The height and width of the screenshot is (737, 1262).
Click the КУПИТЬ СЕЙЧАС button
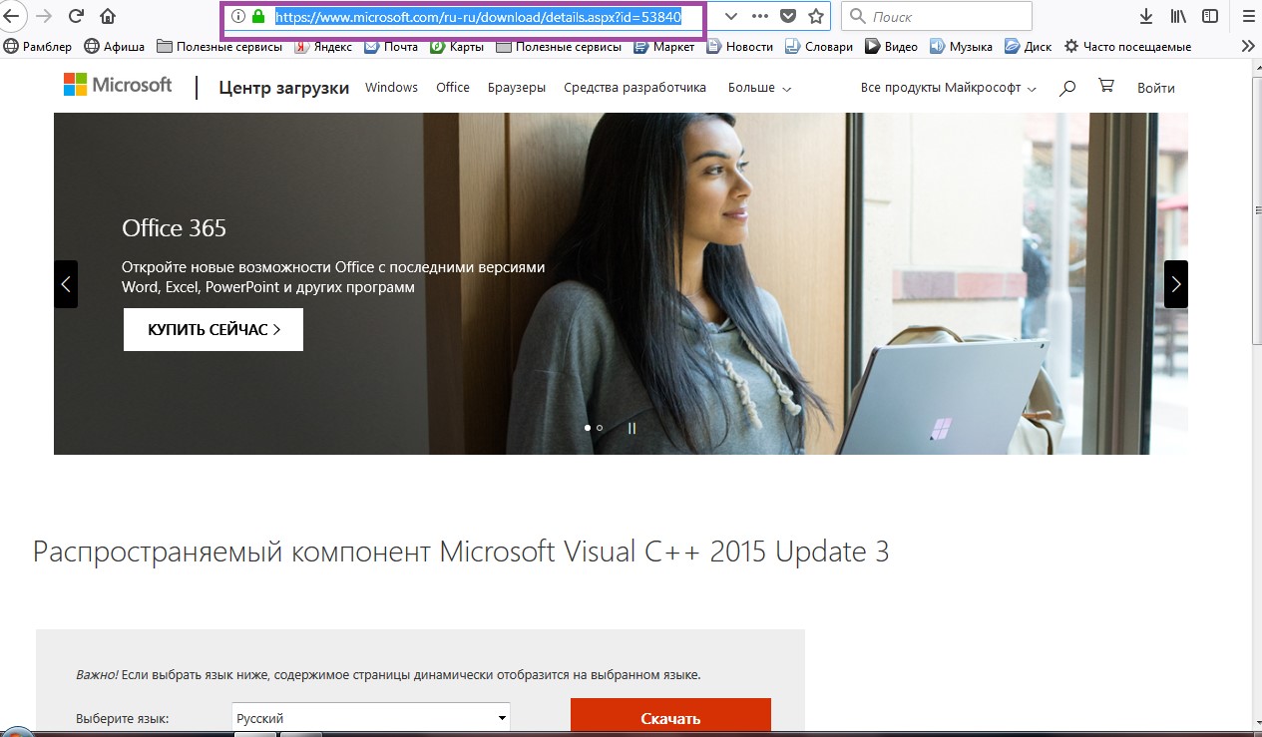click(x=213, y=329)
